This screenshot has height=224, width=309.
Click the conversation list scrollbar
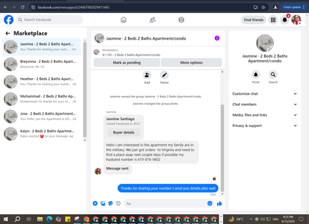(x=85, y=90)
